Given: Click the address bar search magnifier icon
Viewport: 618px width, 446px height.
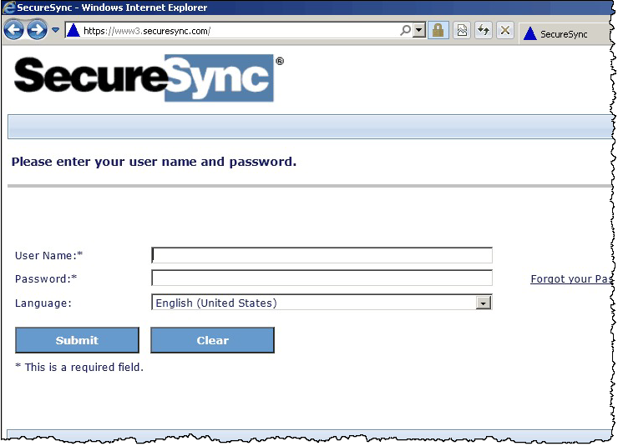Looking at the screenshot, I should 405,30.
